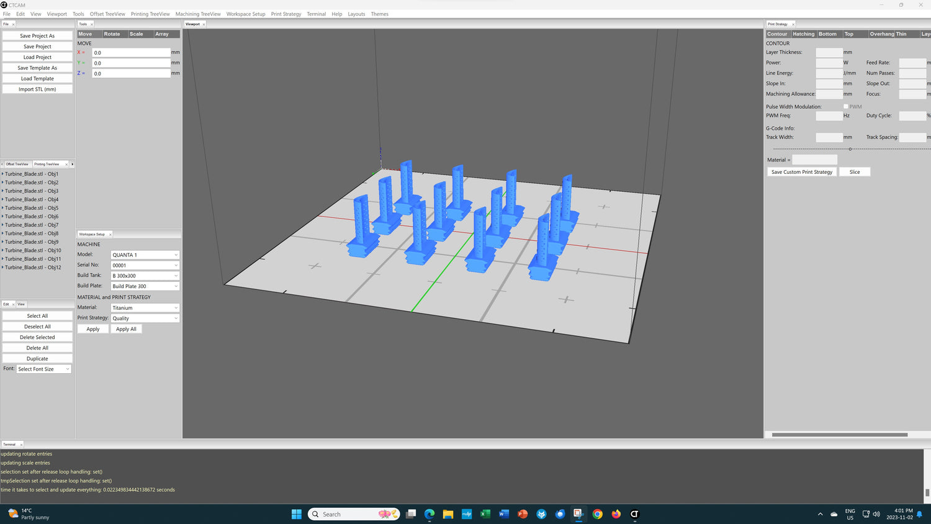Open Task View on the taskbar
Screen dimensions: 931x524
click(411, 514)
